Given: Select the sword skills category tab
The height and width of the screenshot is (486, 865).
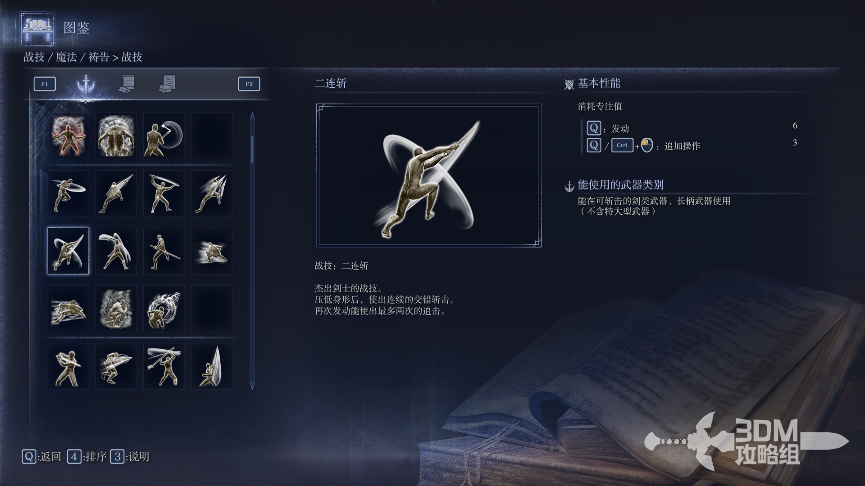Looking at the screenshot, I should [86, 84].
